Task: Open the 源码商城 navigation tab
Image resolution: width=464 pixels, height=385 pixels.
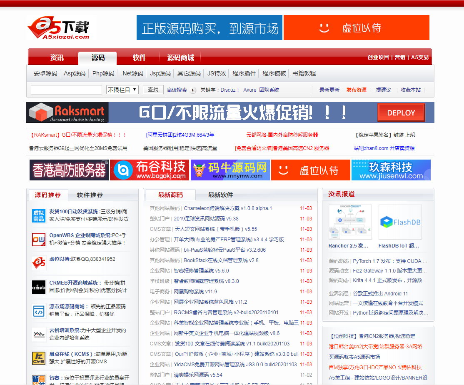Action: [x=181, y=57]
